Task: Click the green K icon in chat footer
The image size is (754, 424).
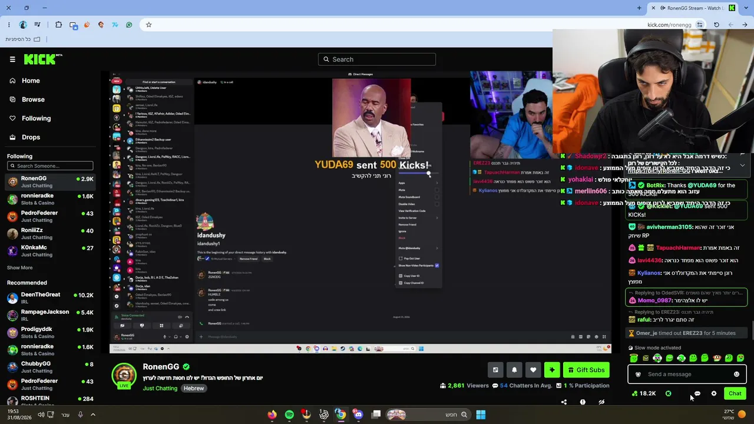Action: [668, 393]
